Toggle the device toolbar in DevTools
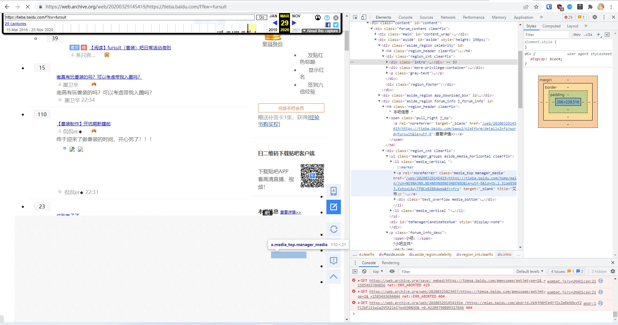Image resolution: width=618 pixels, height=325 pixels. pyautogui.click(x=364, y=17)
